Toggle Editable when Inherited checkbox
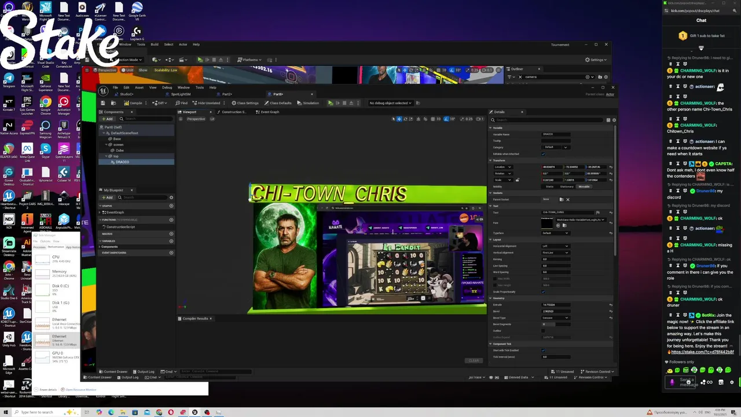 [543, 154]
